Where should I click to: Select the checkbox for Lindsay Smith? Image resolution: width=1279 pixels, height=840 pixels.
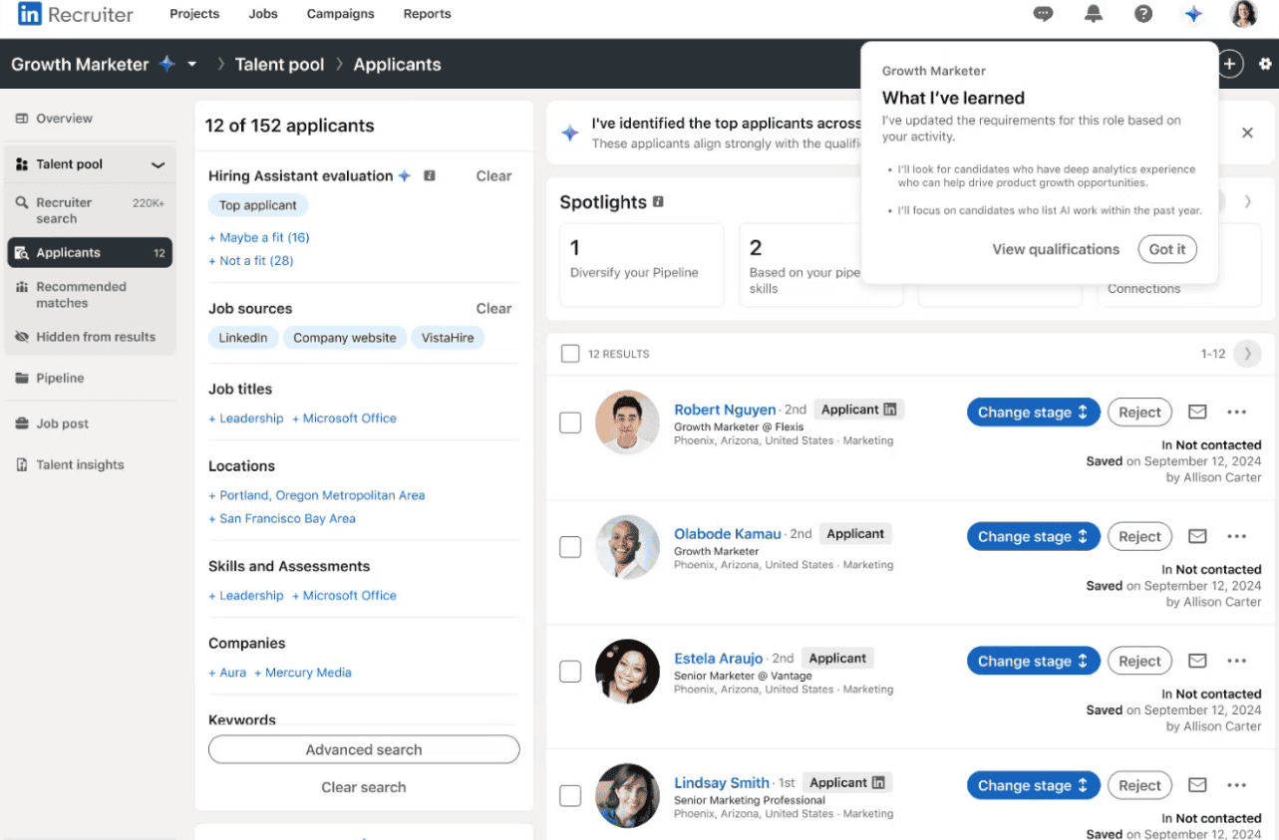pos(569,795)
